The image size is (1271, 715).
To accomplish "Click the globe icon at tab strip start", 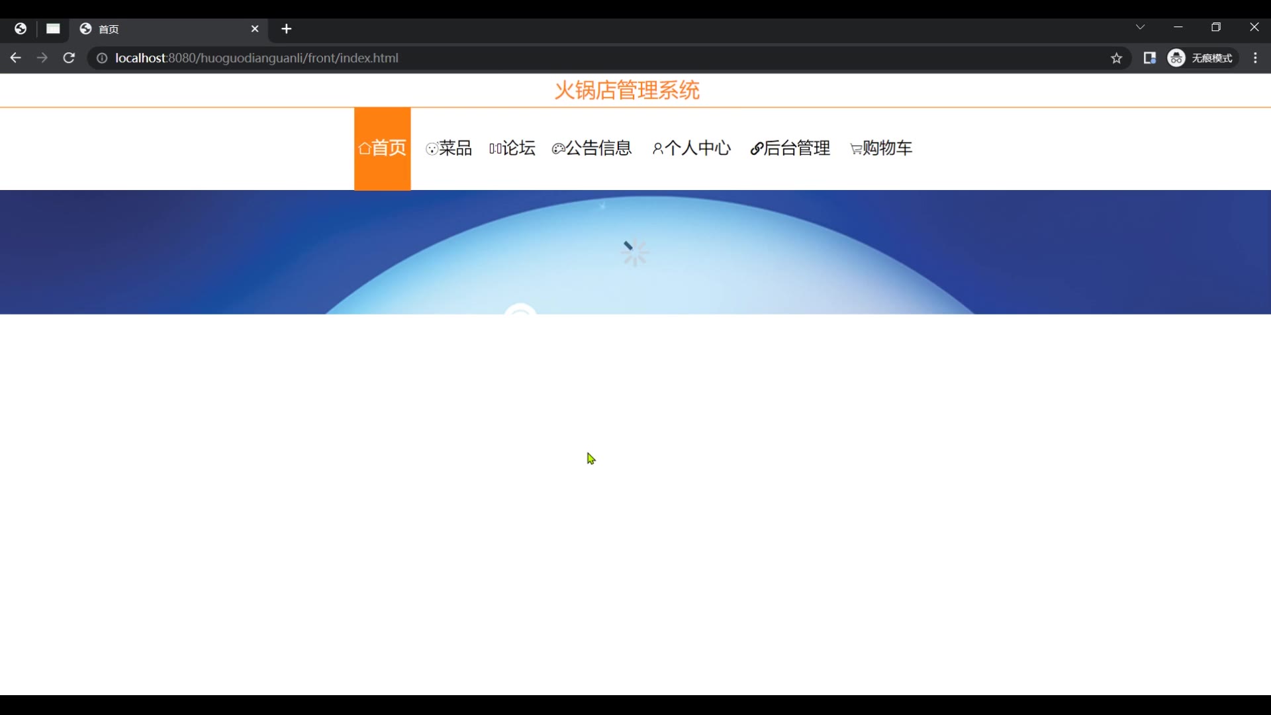I will [x=21, y=28].
